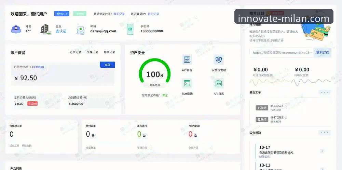Click the 复制链接 copy link button
342x170 pixels.
tap(323, 53)
